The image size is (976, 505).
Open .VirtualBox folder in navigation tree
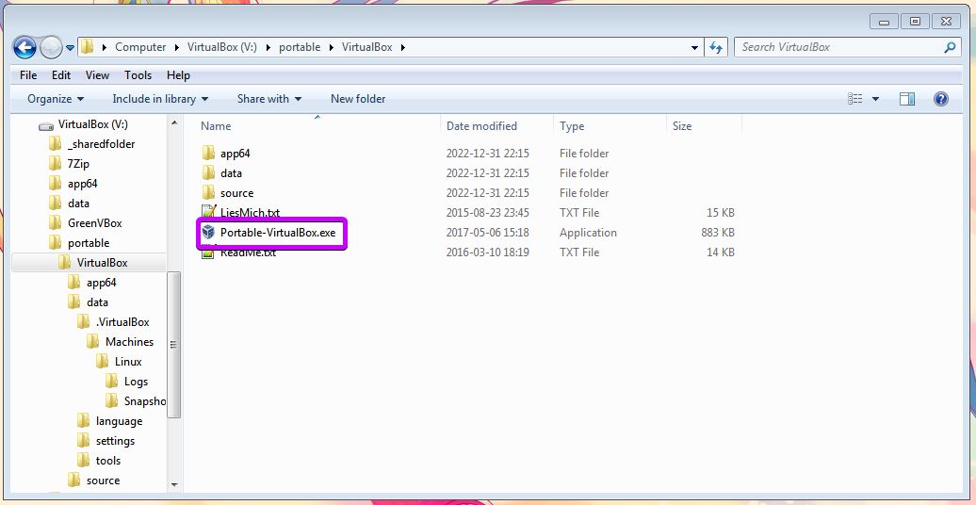[113, 322]
